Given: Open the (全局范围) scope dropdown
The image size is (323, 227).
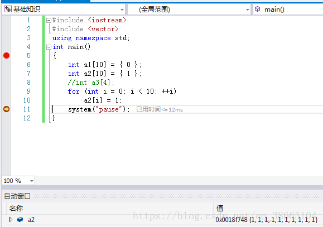Looking at the screenshot, I should [248, 9].
